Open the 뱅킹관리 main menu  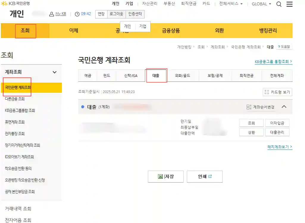click(x=268, y=31)
